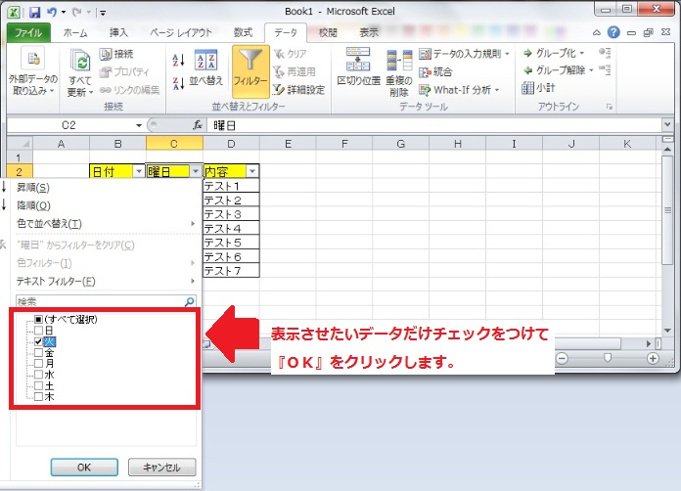Screen dimensions: 681x491
Task: Open the ファイル tab
Action: coord(28,32)
